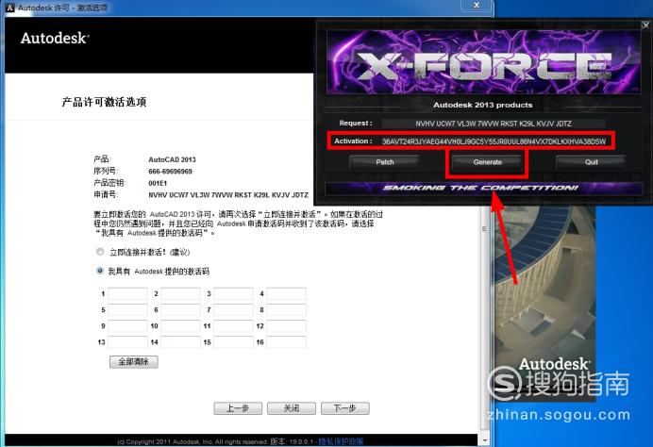Viewport: 653px width, 447px height.
Task: Click the scrollbar down arrow in Autodesk window
Action: 485,439
